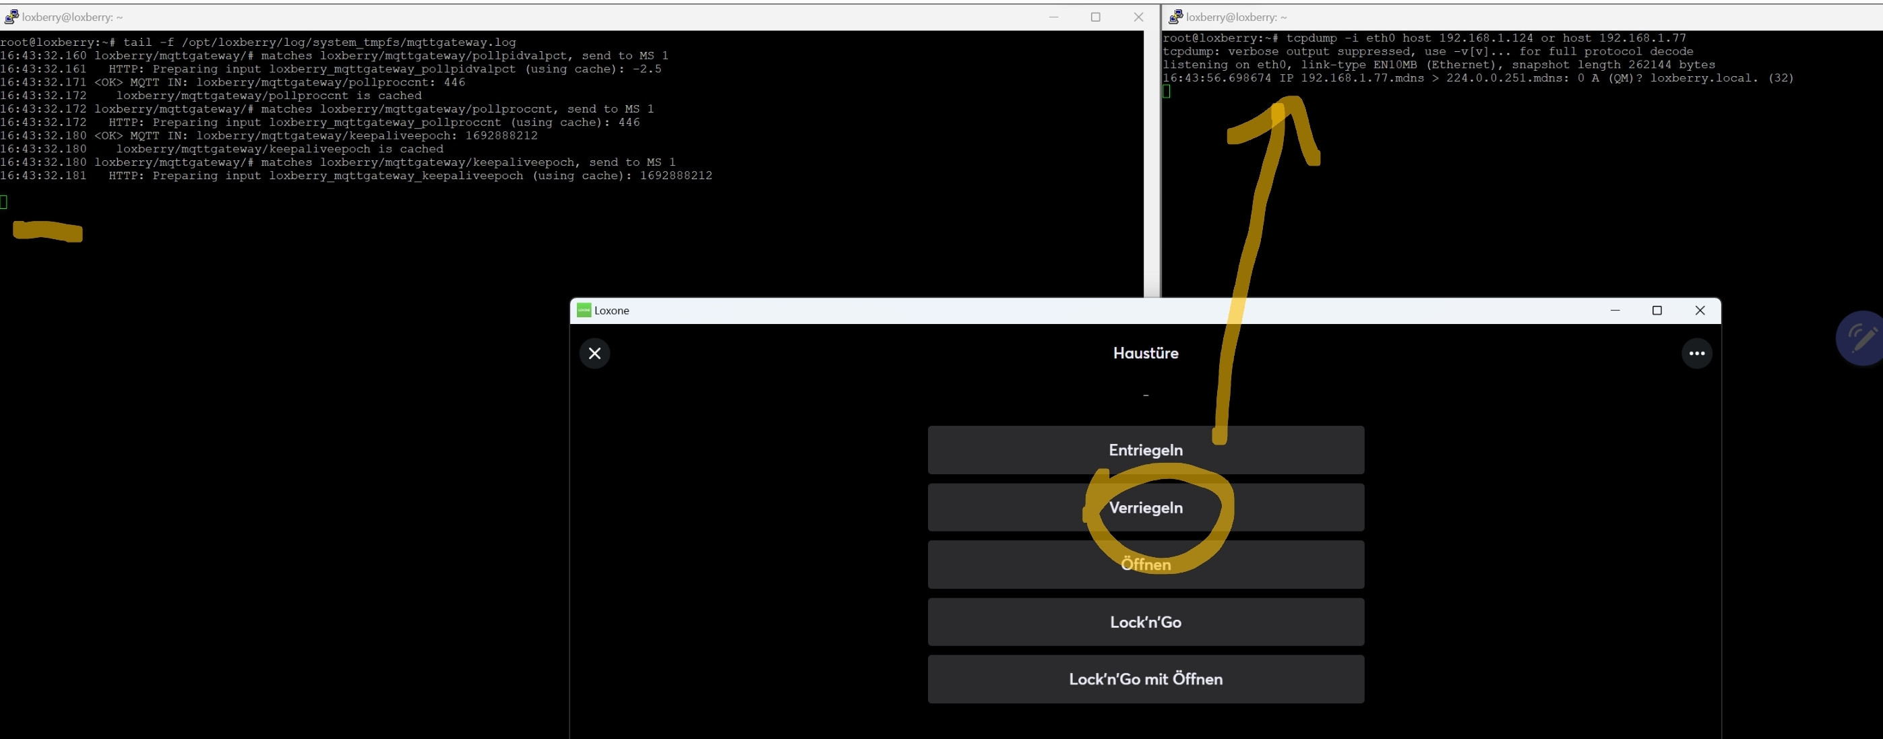Click the left PuTTY window system icon
Viewport: 1883px width, 739px height.
tap(11, 17)
